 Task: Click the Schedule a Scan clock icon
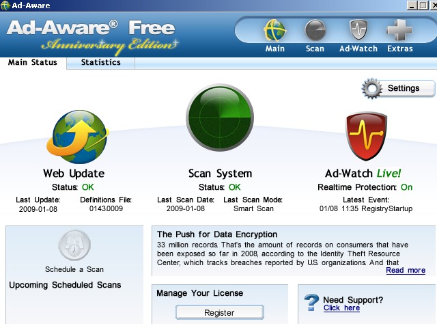[74, 245]
